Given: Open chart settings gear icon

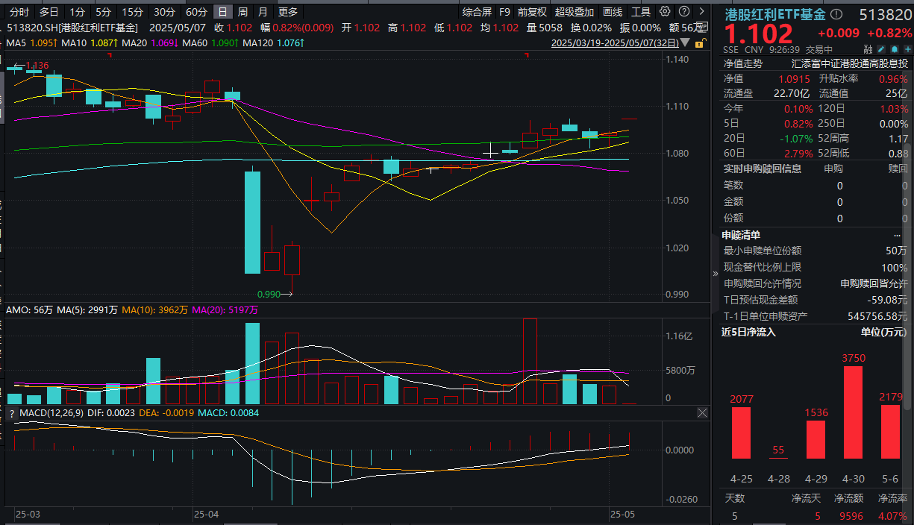Looking at the screenshot, I should tap(663, 12).
